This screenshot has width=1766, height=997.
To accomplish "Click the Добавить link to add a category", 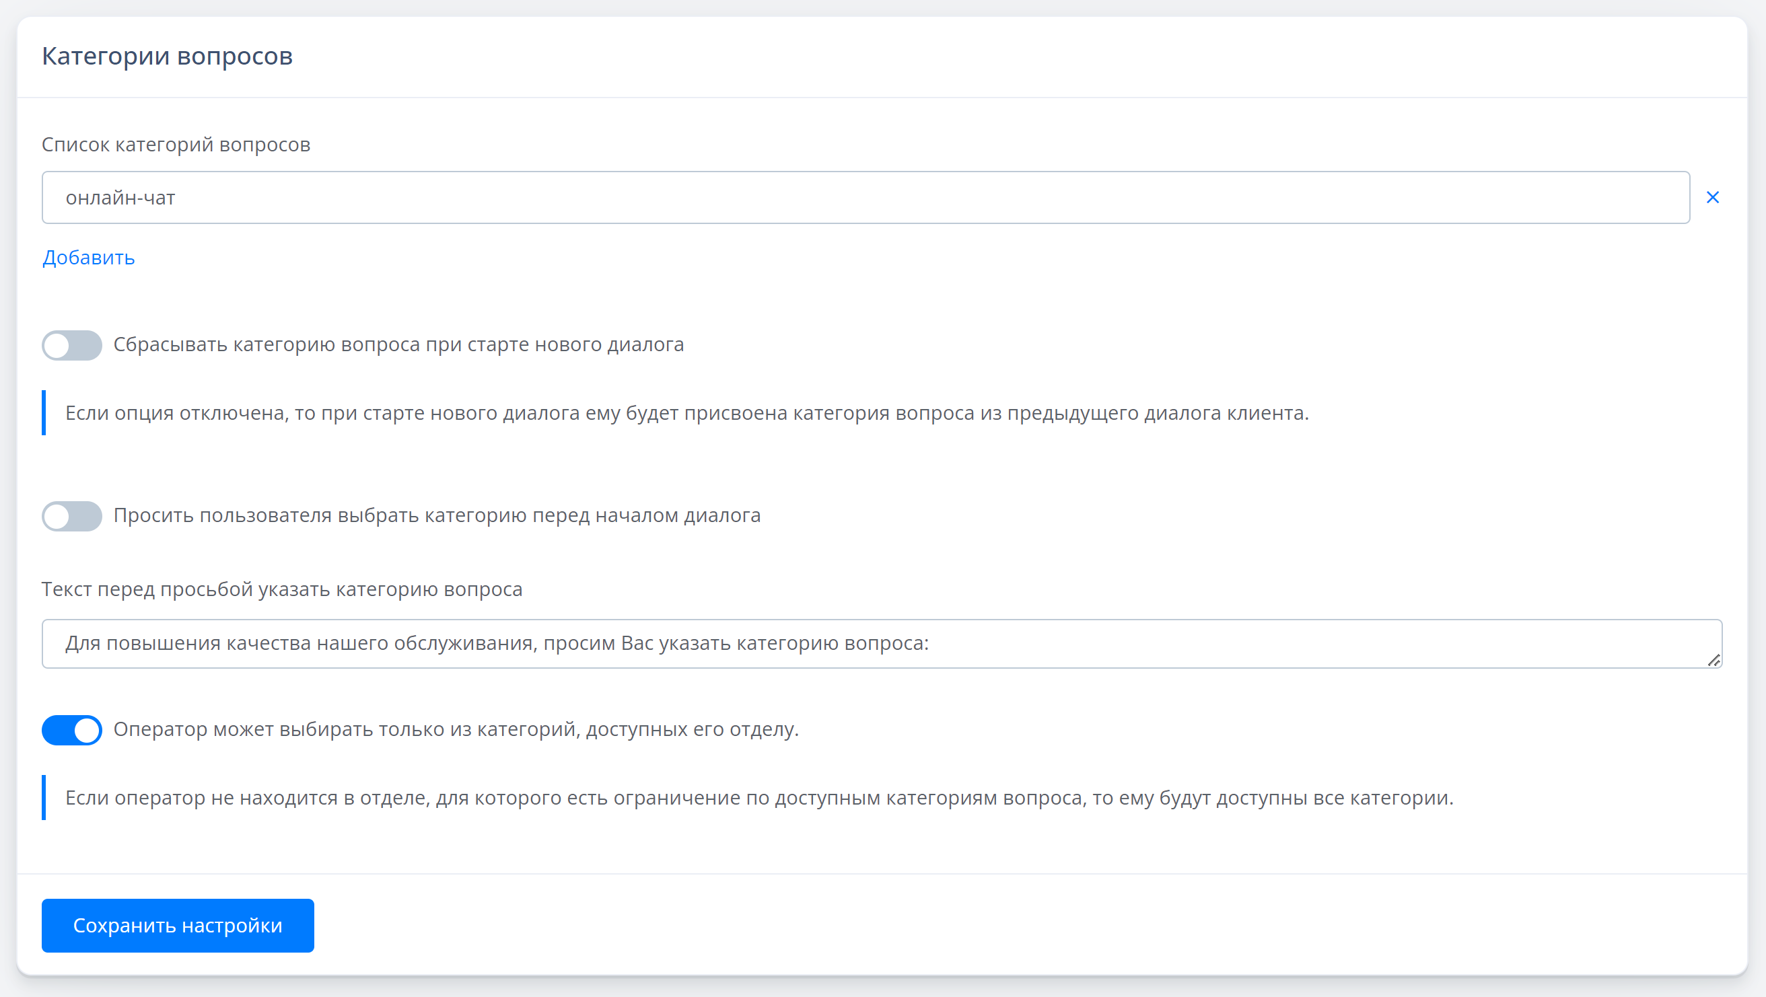I will [88, 258].
